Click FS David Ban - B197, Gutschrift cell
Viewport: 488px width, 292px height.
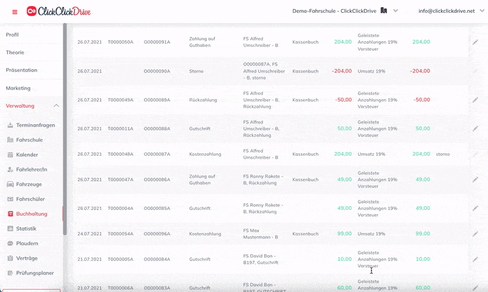[x=260, y=259]
